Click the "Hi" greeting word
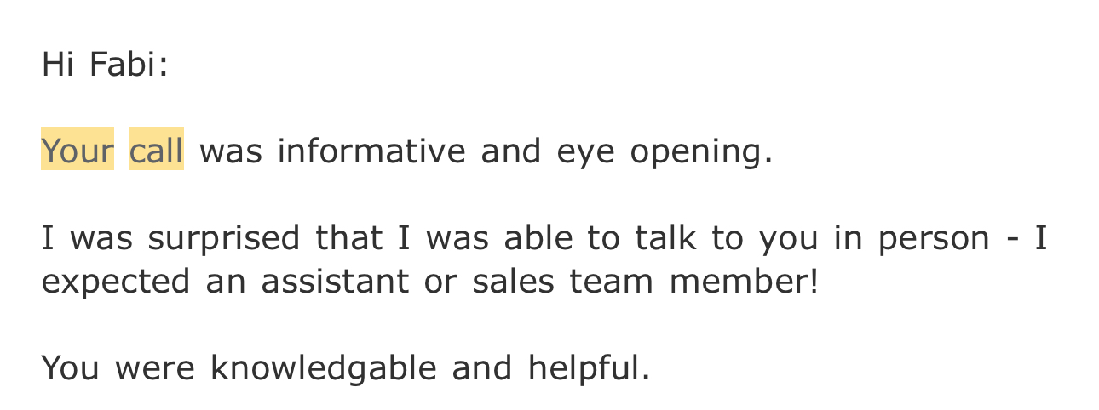The height and width of the screenshot is (410, 1099). tap(58, 65)
